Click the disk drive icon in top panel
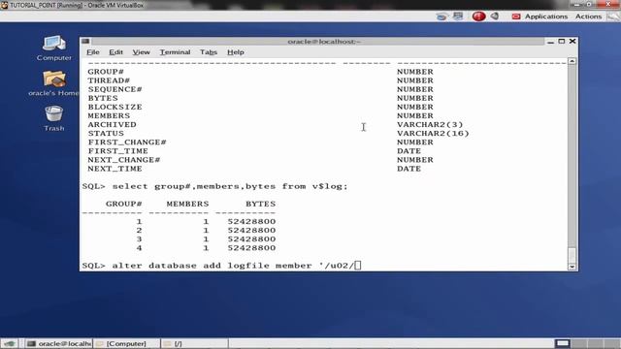Image resolution: width=621 pixels, height=349 pixels. point(441,16)
